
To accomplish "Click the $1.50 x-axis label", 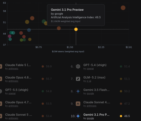I will (x=70, y=47).
